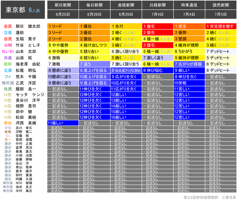
Task: Click the 1 安定 cell
Action: pos(189,26)
